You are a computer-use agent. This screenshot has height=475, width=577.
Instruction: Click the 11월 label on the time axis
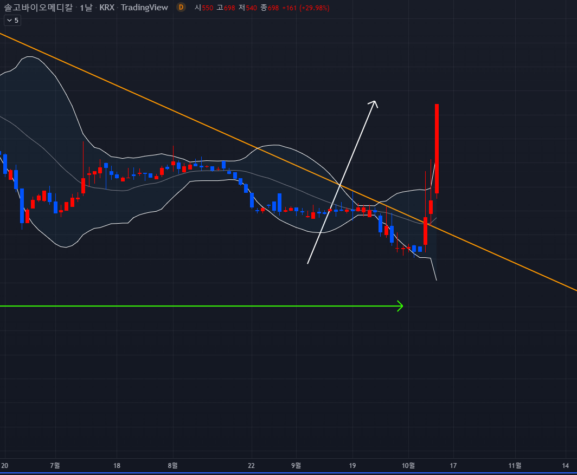pos(515,465)
